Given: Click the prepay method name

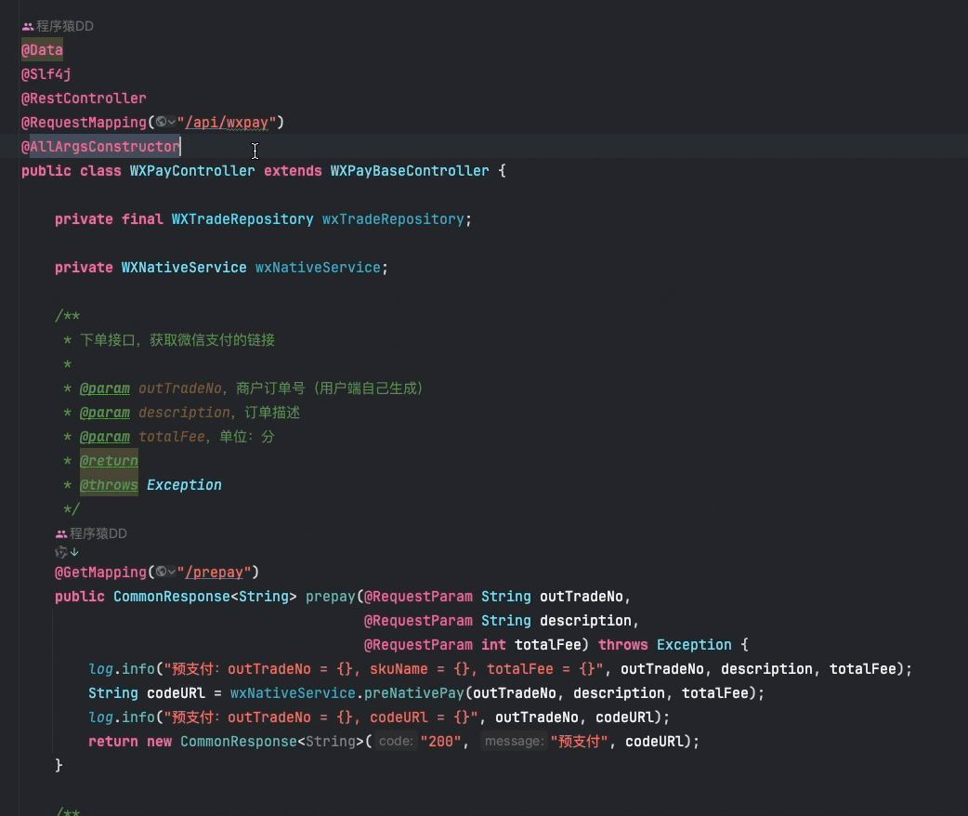Looking at the screenshot, I should tap(331, 597).
